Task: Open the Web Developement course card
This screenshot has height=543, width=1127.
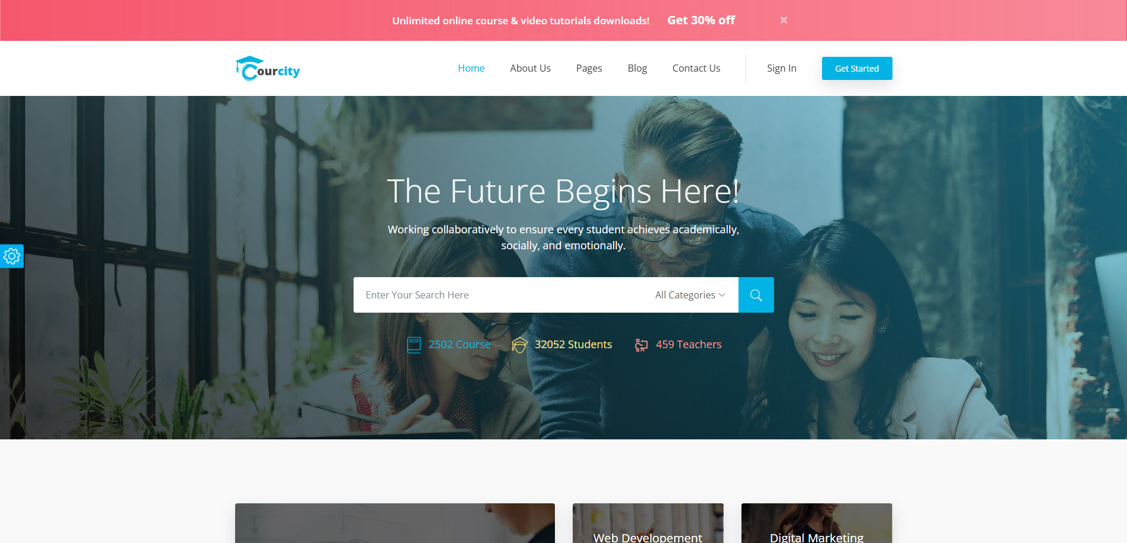Action: [648, 523]
